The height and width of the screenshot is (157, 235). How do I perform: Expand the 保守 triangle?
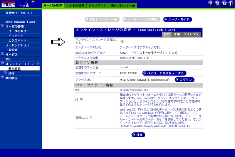(5, 73)
